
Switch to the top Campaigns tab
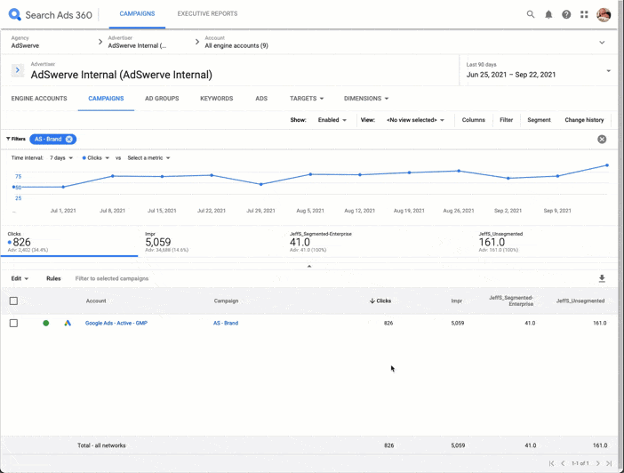137,13
